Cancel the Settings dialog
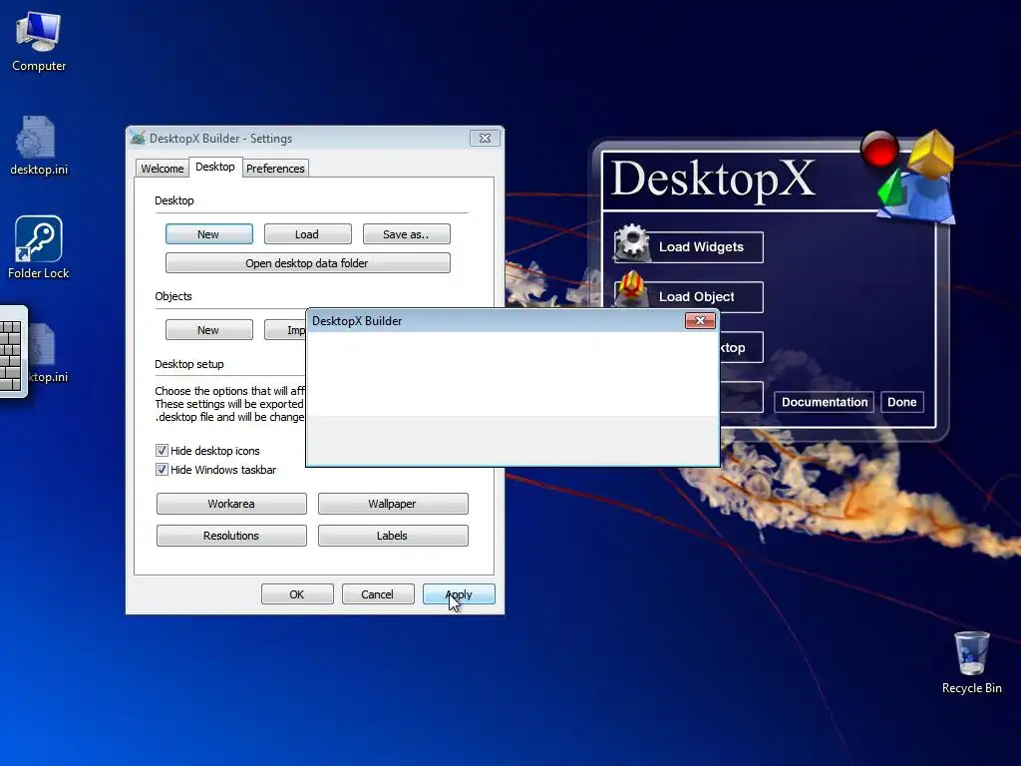Viewport: 1021px width, 766px height. pyautogui.click(x=378, y=594)
